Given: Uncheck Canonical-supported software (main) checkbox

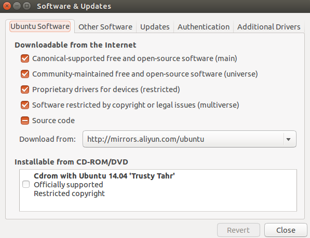Looking at the screenshot, I should (x=25, y=58).
